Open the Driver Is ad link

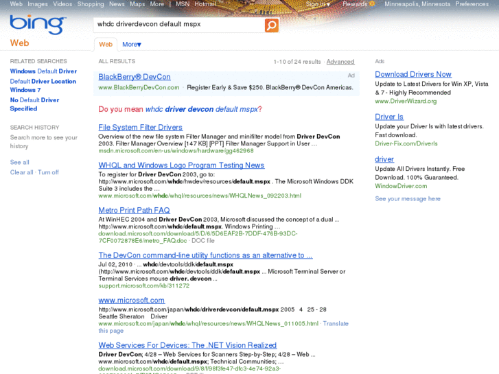tap(389, 117)
